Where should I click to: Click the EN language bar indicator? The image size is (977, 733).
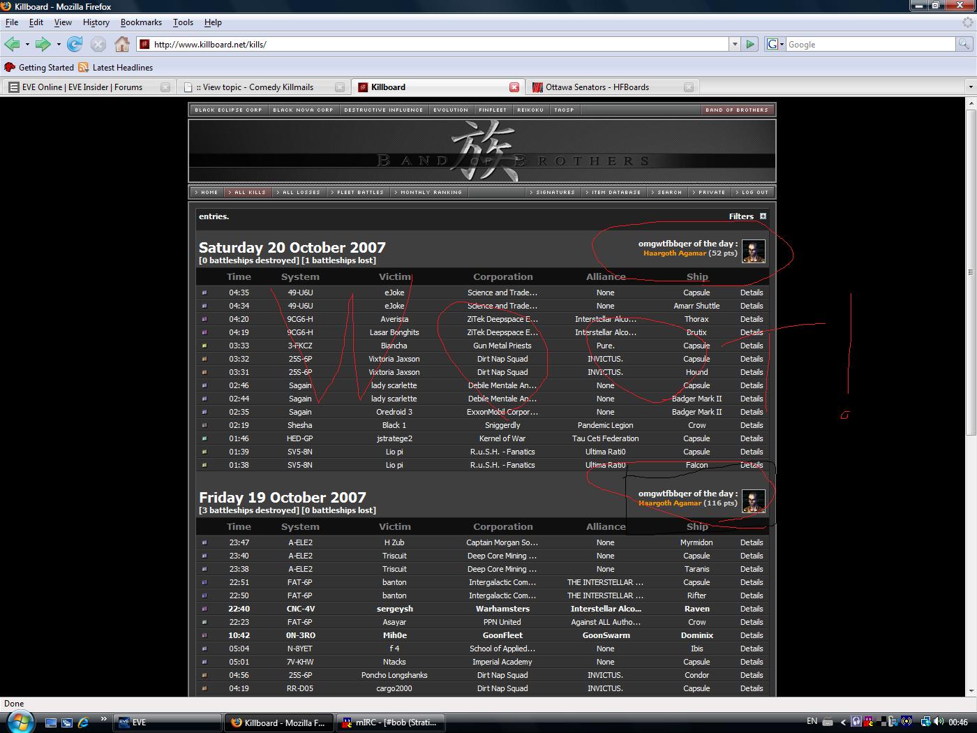coord(812,721)
